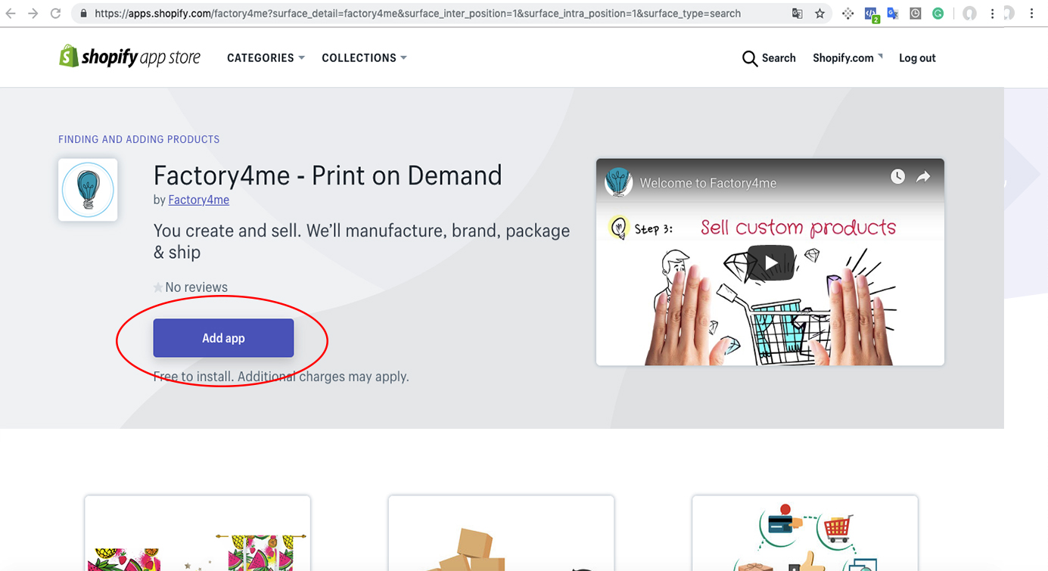Viewport: 1048px width, 571px height.
Task: Click the video Watch later clock icon
Action: [x=897, y=176]
